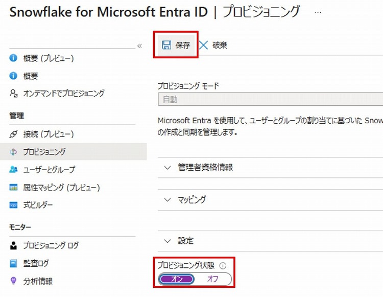This screenshot has width=383, height=297.
Task: Click the ユーザーとグループ people icon
Action: [14, 169]
